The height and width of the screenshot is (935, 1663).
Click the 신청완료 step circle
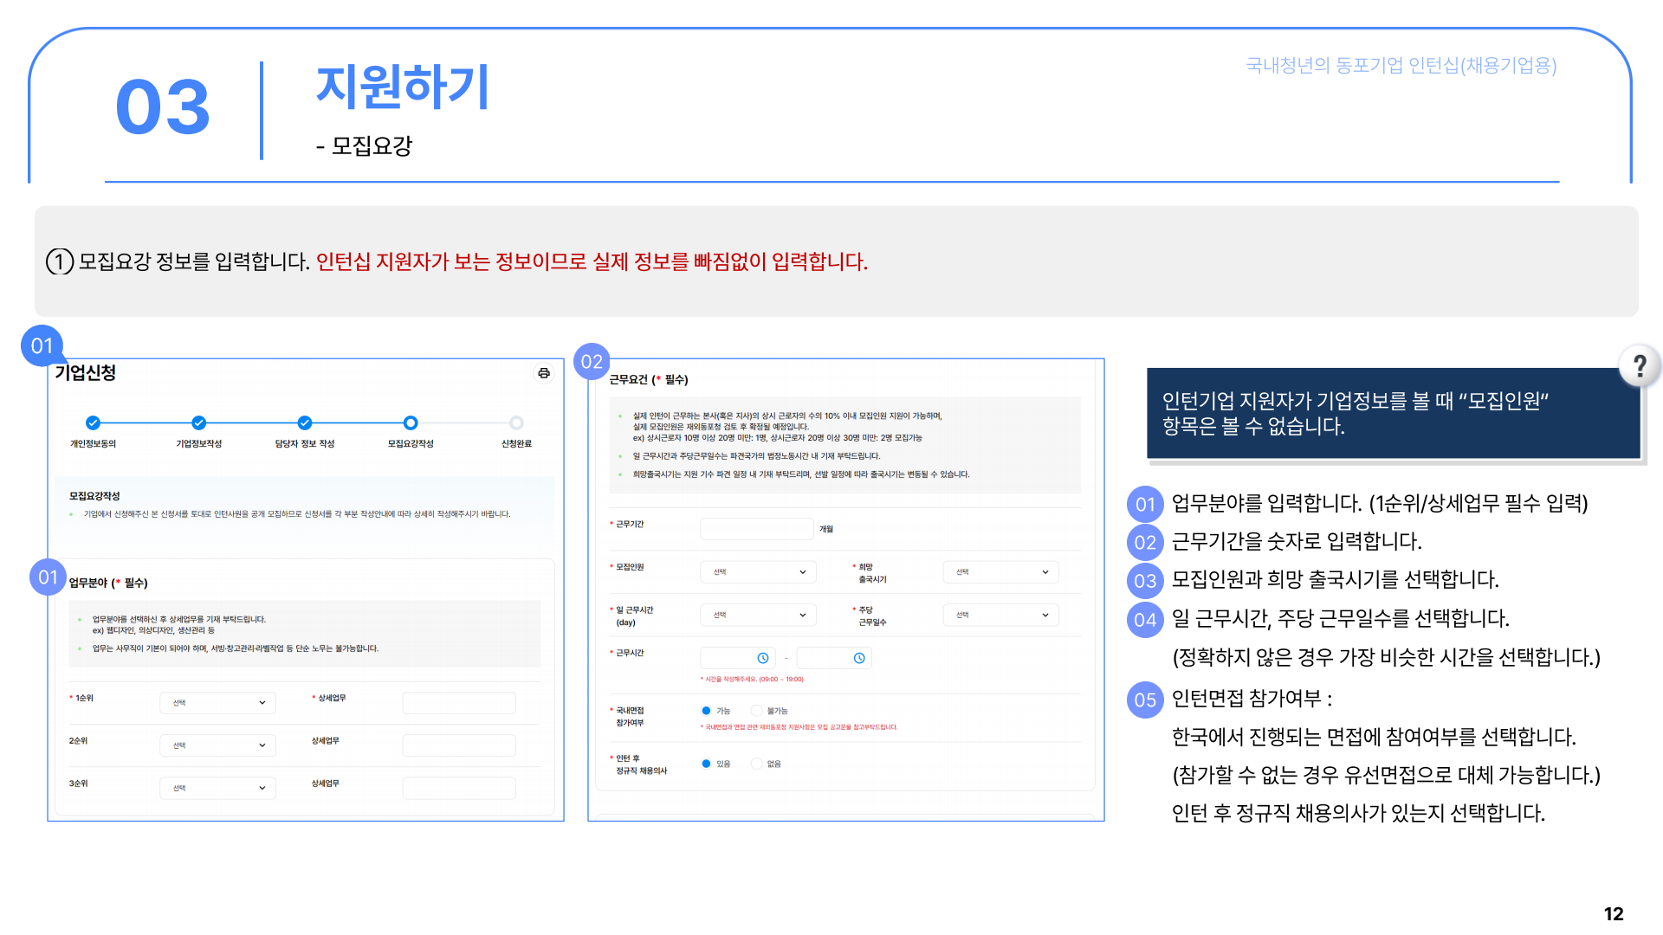click(516, 422)
